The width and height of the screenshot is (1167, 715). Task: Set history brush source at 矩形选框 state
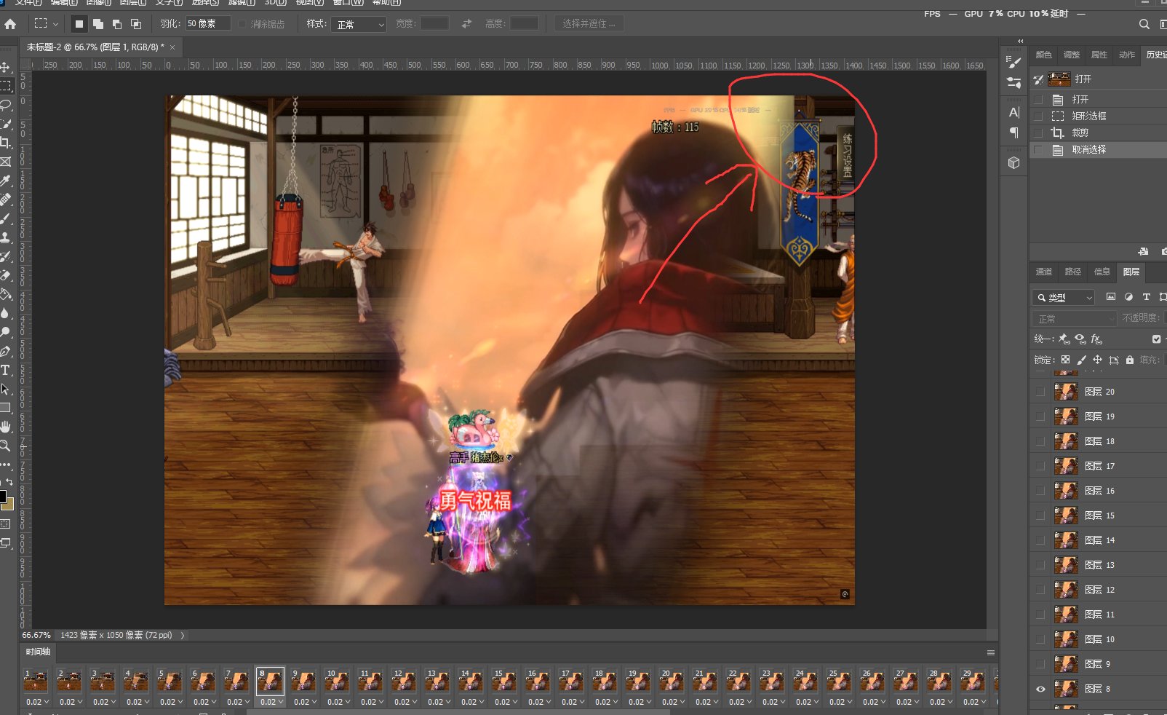click(x=1038, y=116)
